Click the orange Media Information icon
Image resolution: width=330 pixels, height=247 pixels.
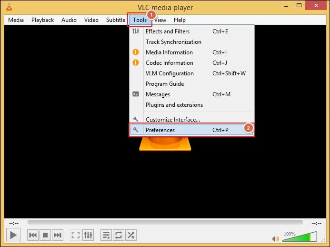[136, 52]
